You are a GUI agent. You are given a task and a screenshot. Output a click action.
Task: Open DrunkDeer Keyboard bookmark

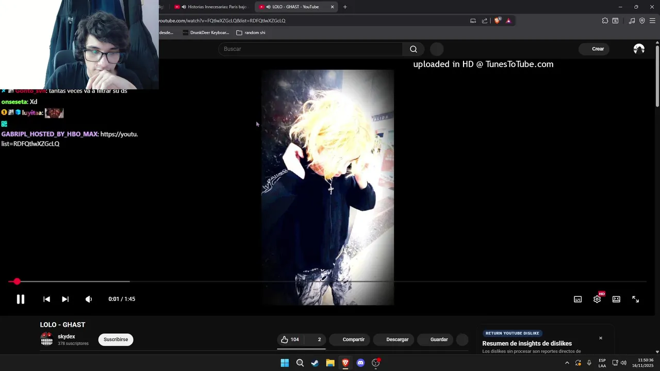pos(206,32)
